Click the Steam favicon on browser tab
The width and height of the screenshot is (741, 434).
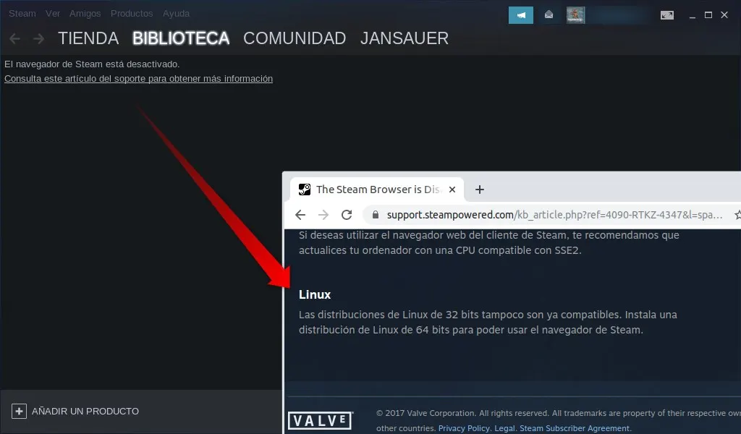click(x=305, y=190)
